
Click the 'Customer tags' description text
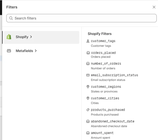(101, 46)
